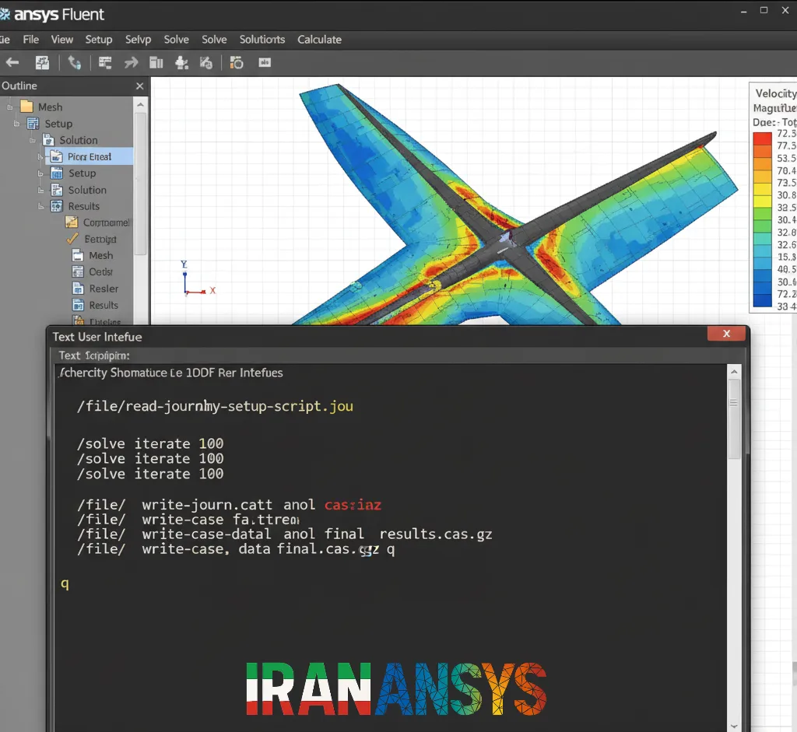Image resolution: width=797 pixels, height=732 pixels.
Task: Click the dark blue legend swatch at 33.4
Action: click(763, 301)
